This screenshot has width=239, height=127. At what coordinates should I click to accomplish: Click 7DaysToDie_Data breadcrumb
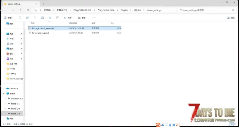106,10
